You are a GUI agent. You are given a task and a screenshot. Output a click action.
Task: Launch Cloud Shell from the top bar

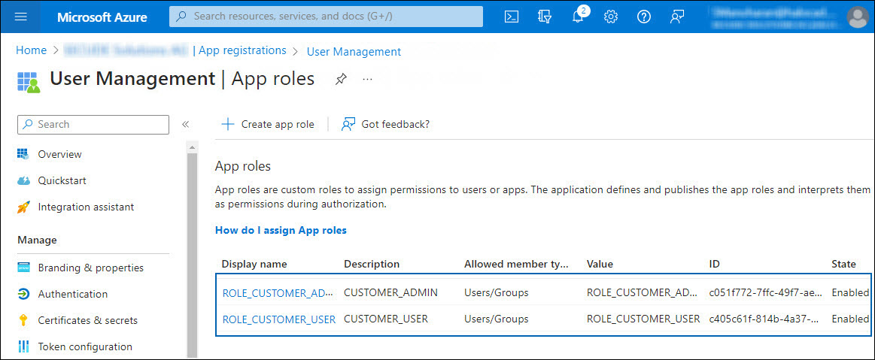point(512,17)
